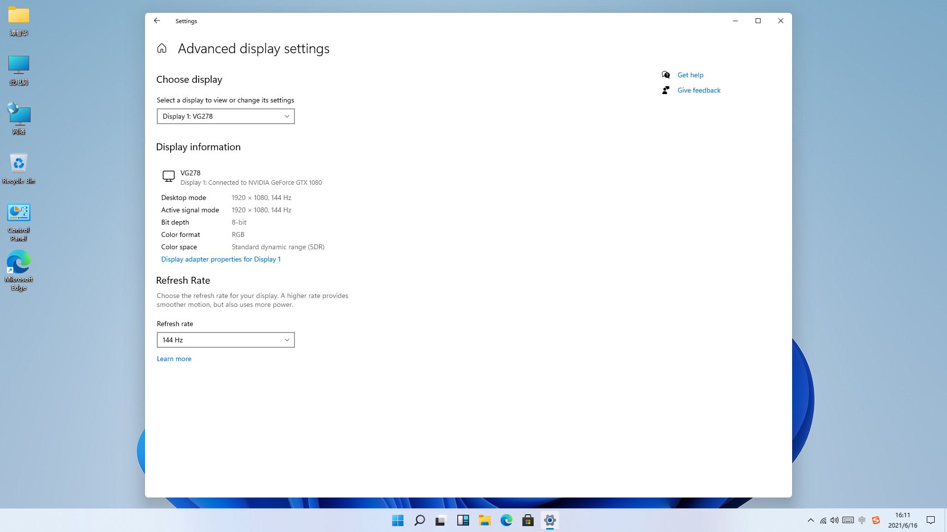This screenshot has height=532, width=947.
Task: Open the Get help link
Action: pyautogui.click(x=690, y=75)
